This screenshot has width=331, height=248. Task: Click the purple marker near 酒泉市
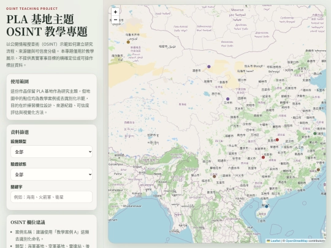(x=209, y=66)
